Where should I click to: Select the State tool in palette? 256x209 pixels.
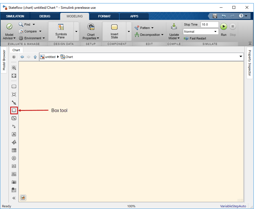coord(14,86)
